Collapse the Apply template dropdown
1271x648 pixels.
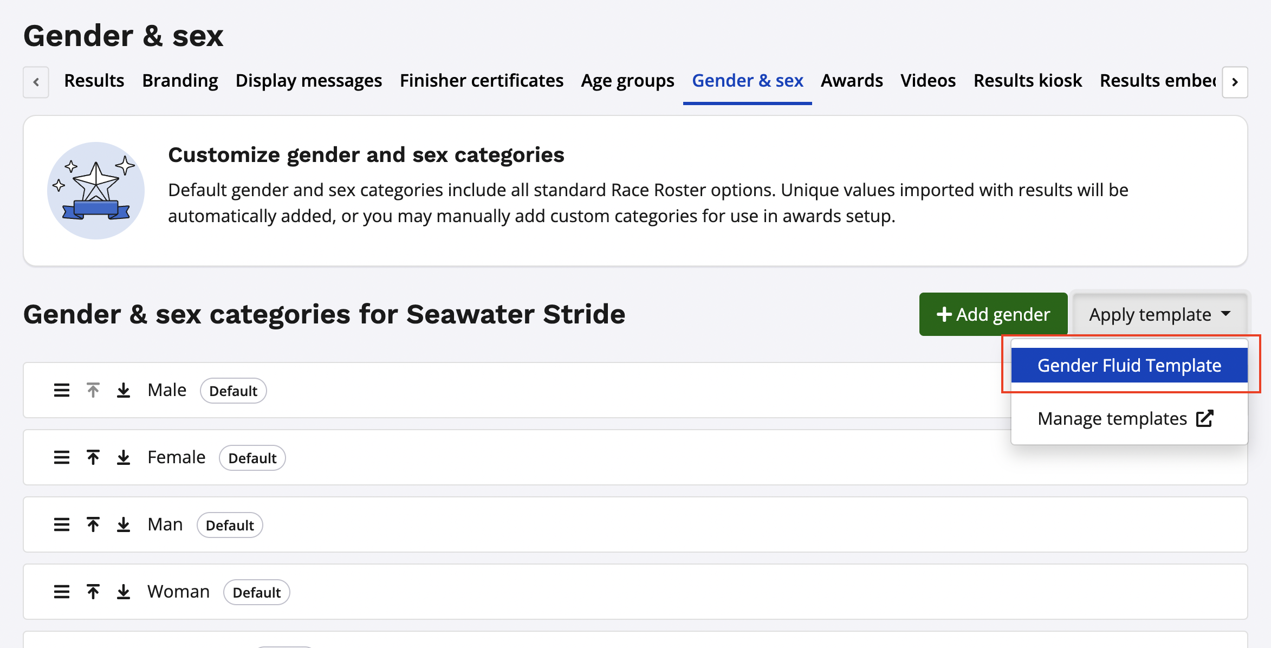click(x=1159, y=314)
